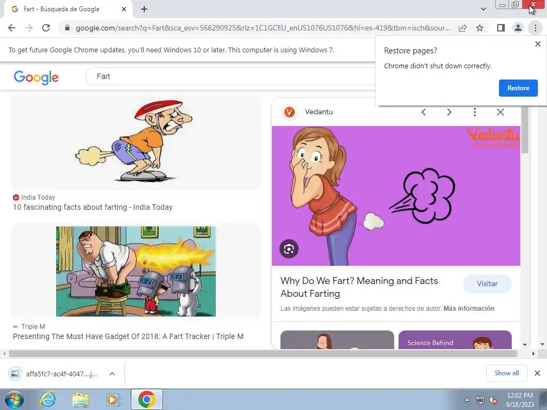Image resolution: width=547 pixels, height=410 pixels.
Task: Open the Chrome profile icon
Action: [518, 28]
